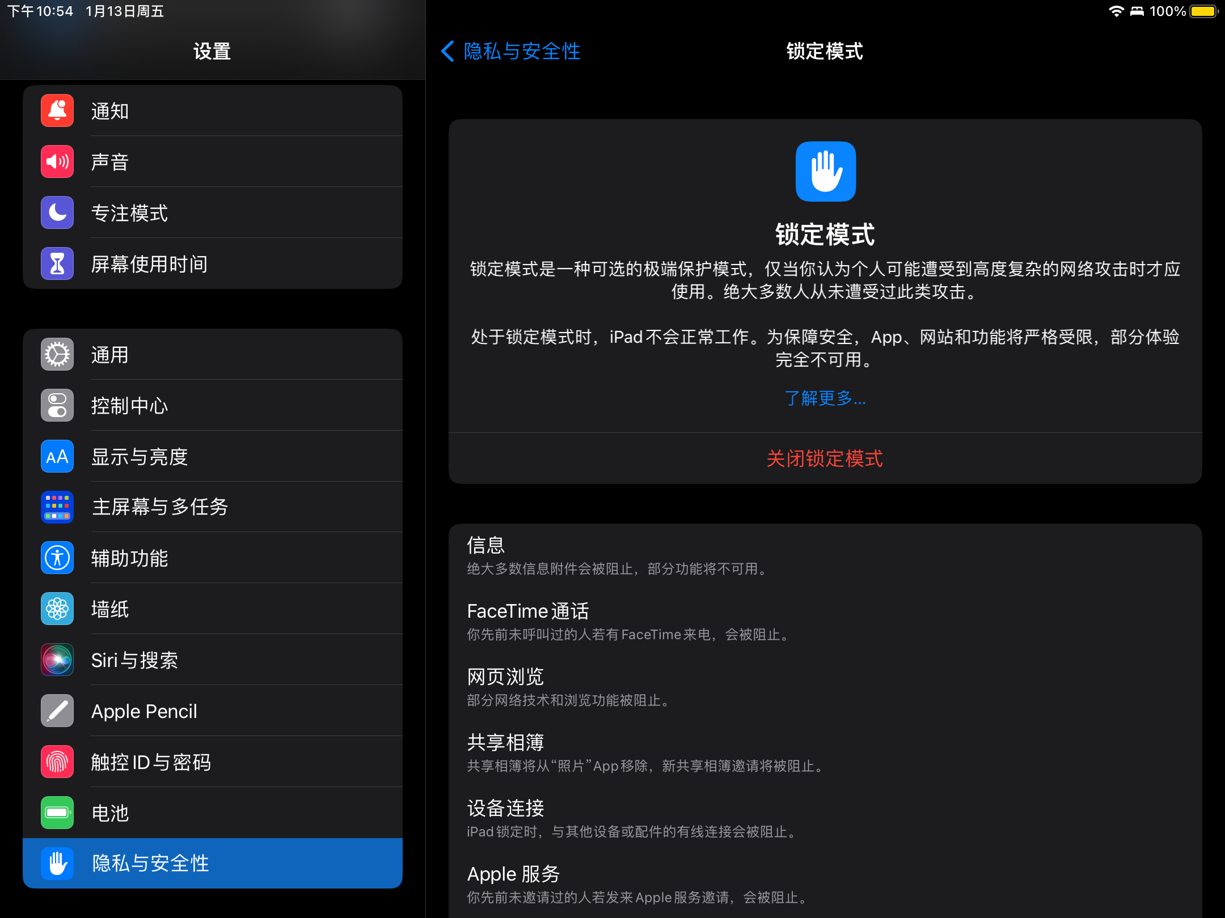Viewport: 1225px width, 918px height.
Task: Select 隐私与安全性 in the sidebar
Action: (150, 864)
